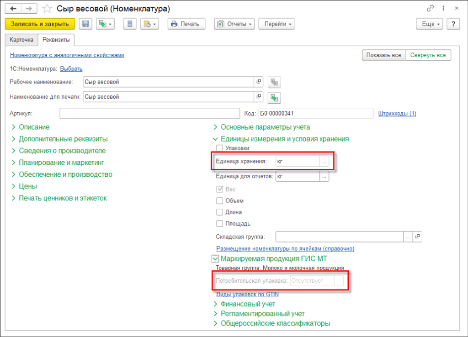Viewport: 468px width, 337px height.
Task: Open the Еще menu
Action: click(x=431, y=24)
